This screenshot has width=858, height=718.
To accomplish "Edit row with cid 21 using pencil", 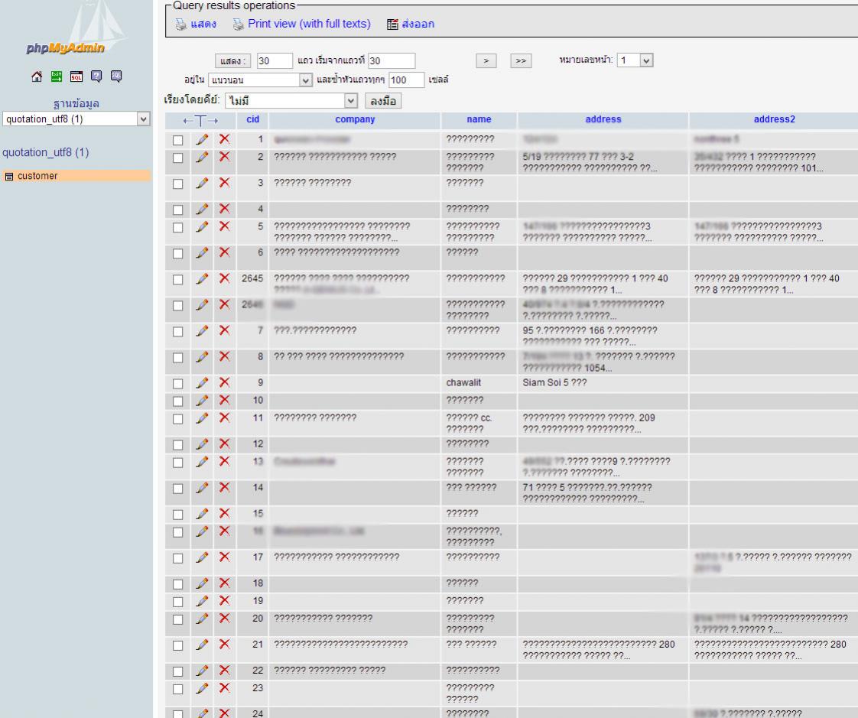I will (202, 645).
